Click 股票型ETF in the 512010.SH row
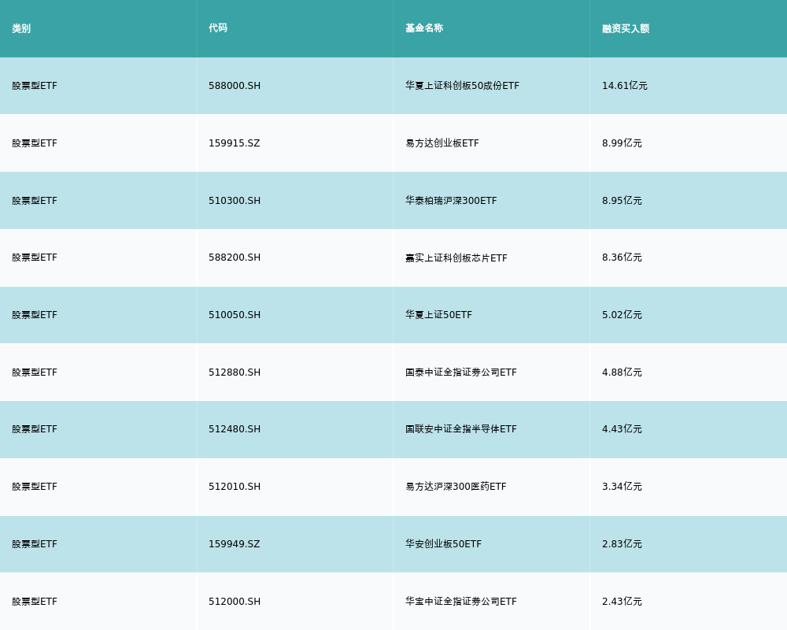This screenshot has height=630, width=787. (35, 487)
